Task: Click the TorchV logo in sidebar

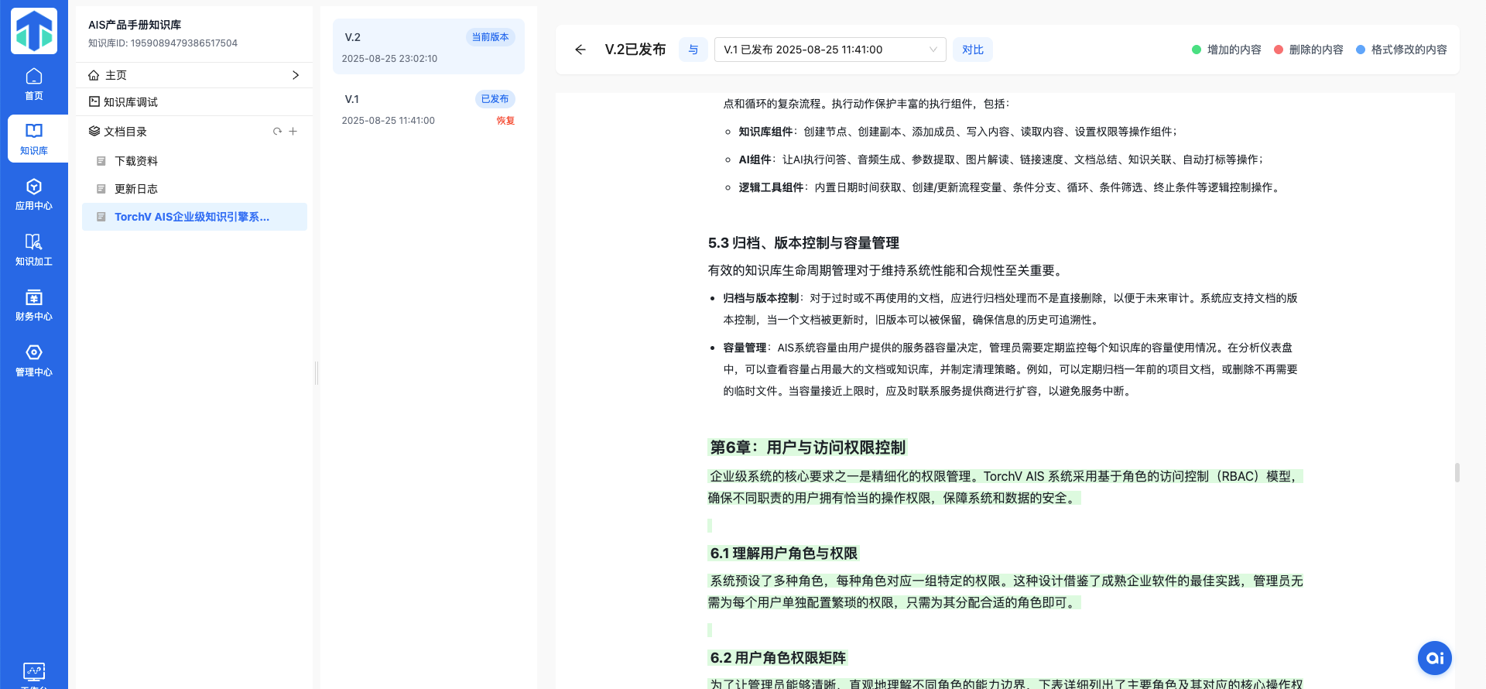Action: [34, 31]
